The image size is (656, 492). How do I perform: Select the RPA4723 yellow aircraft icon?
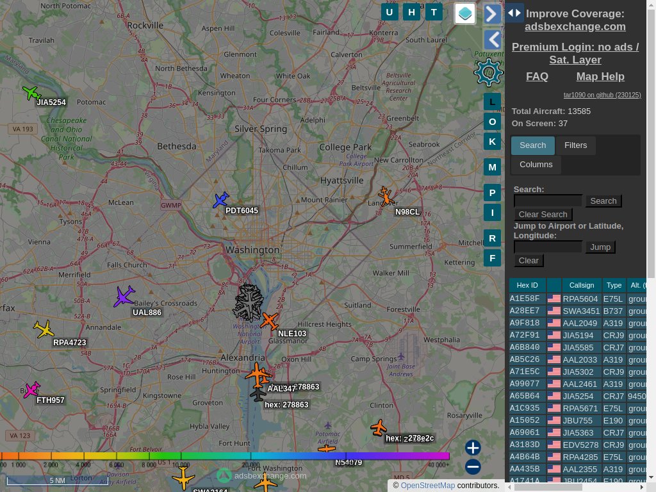[x=44, y=329]
